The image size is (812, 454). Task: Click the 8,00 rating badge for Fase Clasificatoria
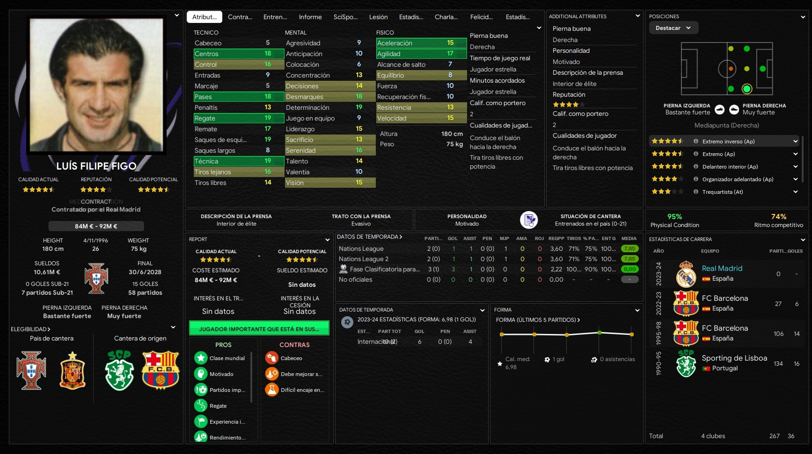[630, 269]
